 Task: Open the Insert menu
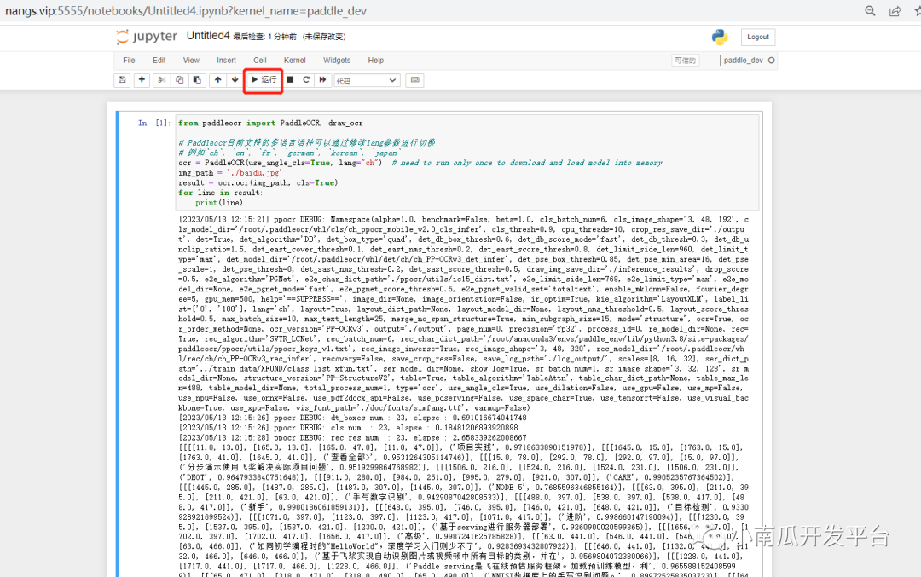[226, 61]
